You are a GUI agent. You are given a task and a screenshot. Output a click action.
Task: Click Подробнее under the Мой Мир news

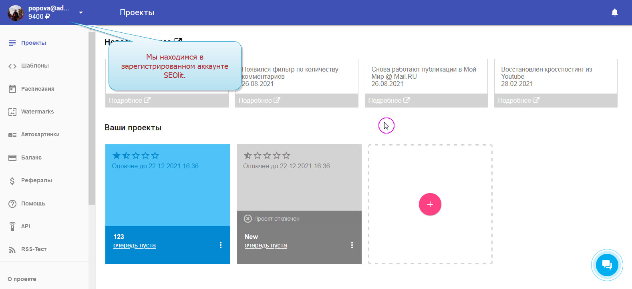pos(388,100)
